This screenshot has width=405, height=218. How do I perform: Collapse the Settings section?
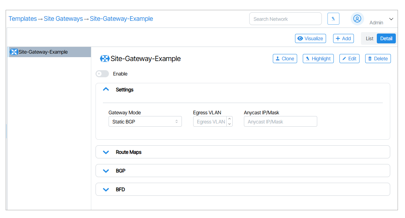pos(106,90)
